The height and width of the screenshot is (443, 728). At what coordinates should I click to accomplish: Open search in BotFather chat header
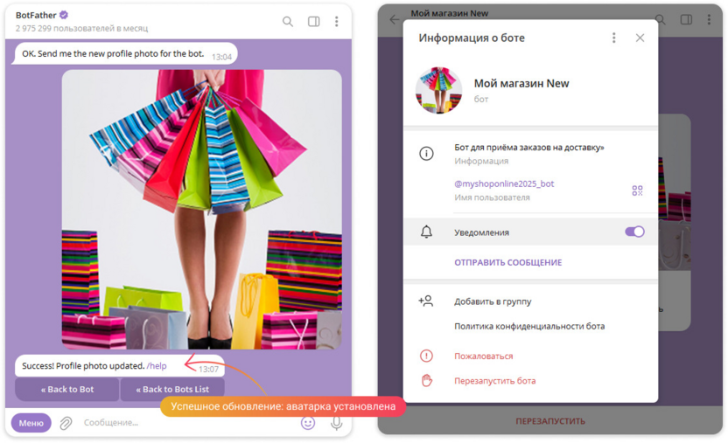point(288,21)
